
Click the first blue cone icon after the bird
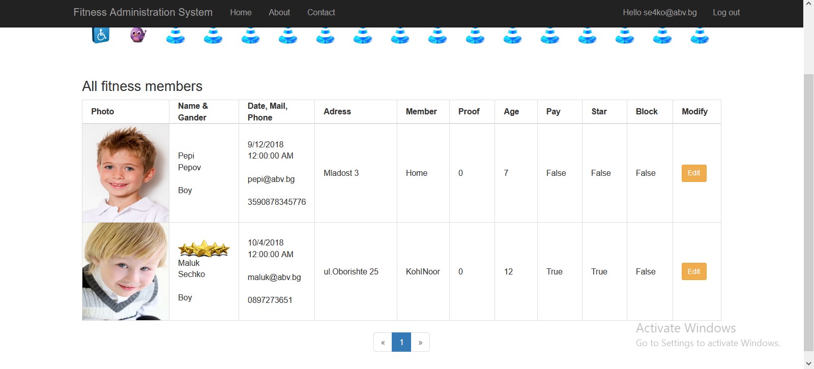[176, 36]
